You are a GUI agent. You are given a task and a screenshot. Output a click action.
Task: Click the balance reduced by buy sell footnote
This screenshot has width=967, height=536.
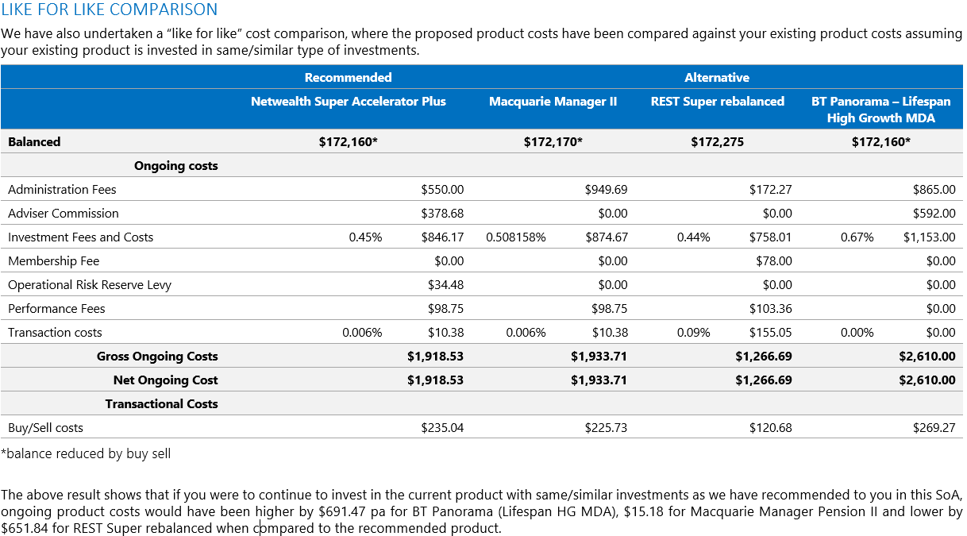pos(86,454)
